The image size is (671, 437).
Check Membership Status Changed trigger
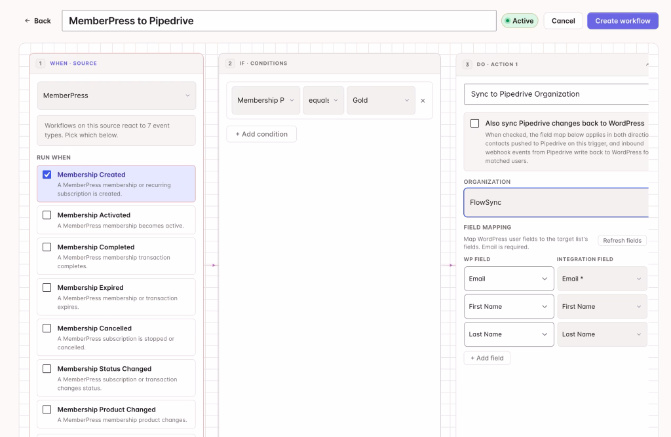(x=47, y=369)
